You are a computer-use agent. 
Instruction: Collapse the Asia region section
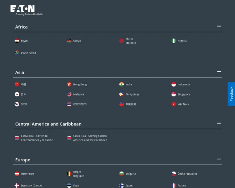[x=219, y=72]
